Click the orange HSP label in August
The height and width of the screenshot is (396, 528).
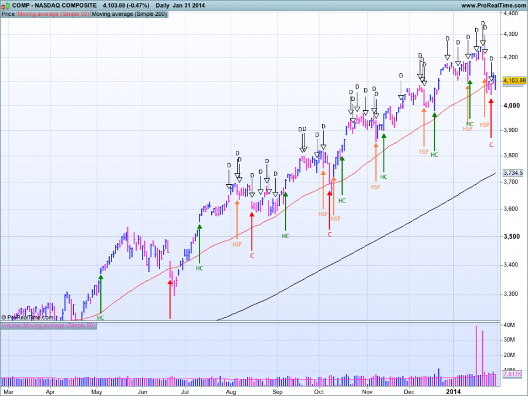click(237, 245)
